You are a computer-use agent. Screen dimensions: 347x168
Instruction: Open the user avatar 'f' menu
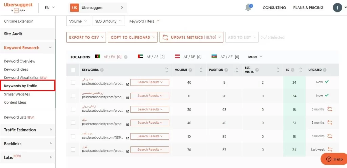click(x=338, y=8)
